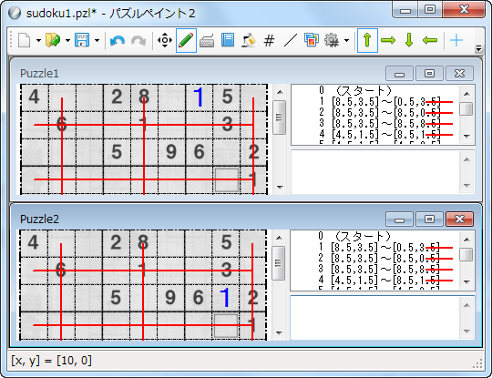This screenshot has height=378, width=492.
Task: Click Puzzle1 grid scrollbar thumb
Action: 280,117
